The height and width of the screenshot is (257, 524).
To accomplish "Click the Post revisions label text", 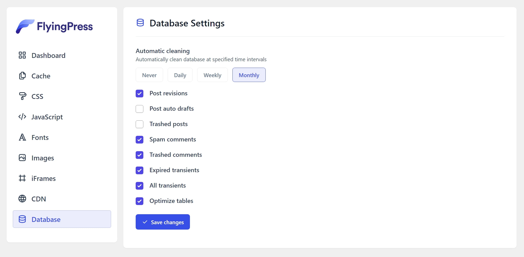I will (168, 93).
